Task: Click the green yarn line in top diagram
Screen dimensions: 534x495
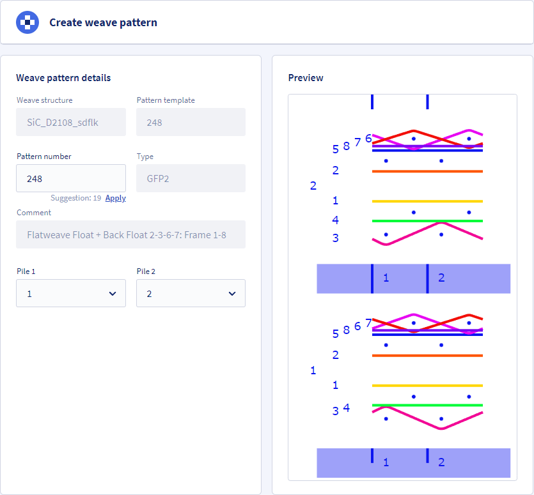Action: (427, 221)
